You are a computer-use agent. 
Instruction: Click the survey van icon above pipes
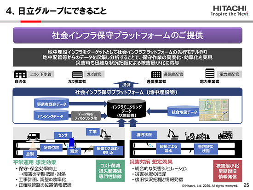[33, 136]
